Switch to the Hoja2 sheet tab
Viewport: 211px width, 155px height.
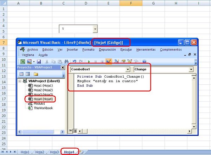(40, 152)
